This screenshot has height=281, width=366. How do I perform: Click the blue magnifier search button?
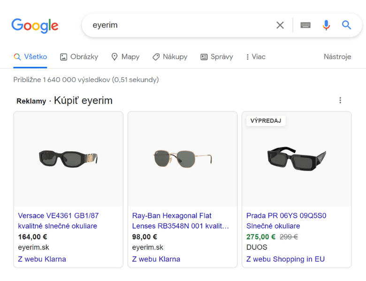click(347, 25)
